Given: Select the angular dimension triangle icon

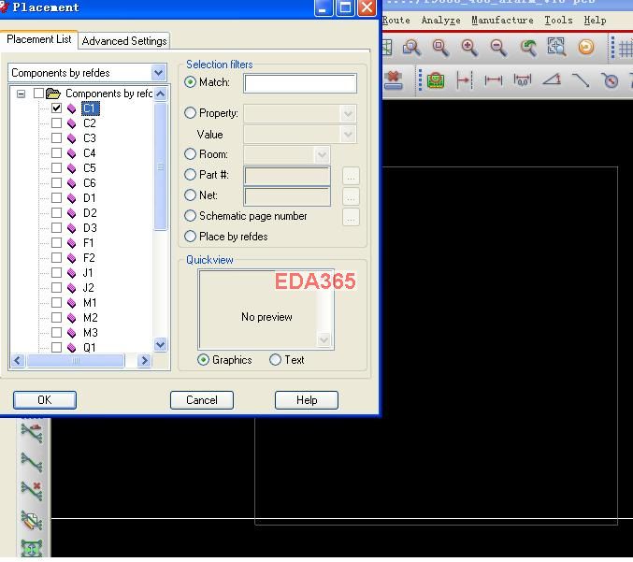Looking at the screenshot, I should point(552,79).
